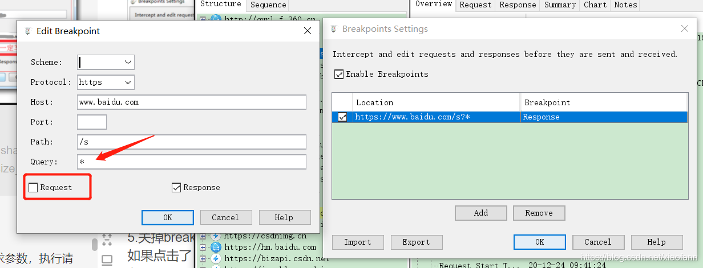Open Help in Edit Breakpoint dialog
The width and height of the screenshot is (703, 268).
(x=284, y=217)
